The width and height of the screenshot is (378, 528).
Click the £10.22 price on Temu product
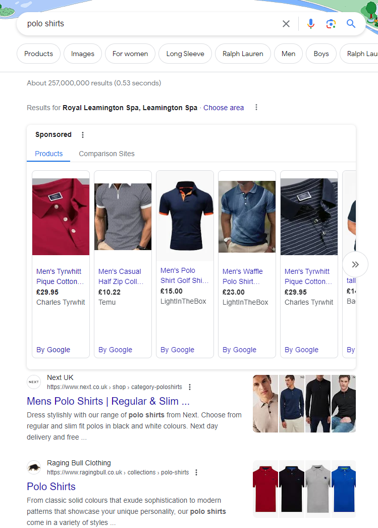(x=110, y=292)
